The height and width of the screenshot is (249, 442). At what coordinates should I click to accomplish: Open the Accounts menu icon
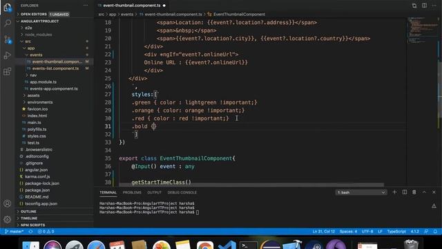tap(8, 203)
